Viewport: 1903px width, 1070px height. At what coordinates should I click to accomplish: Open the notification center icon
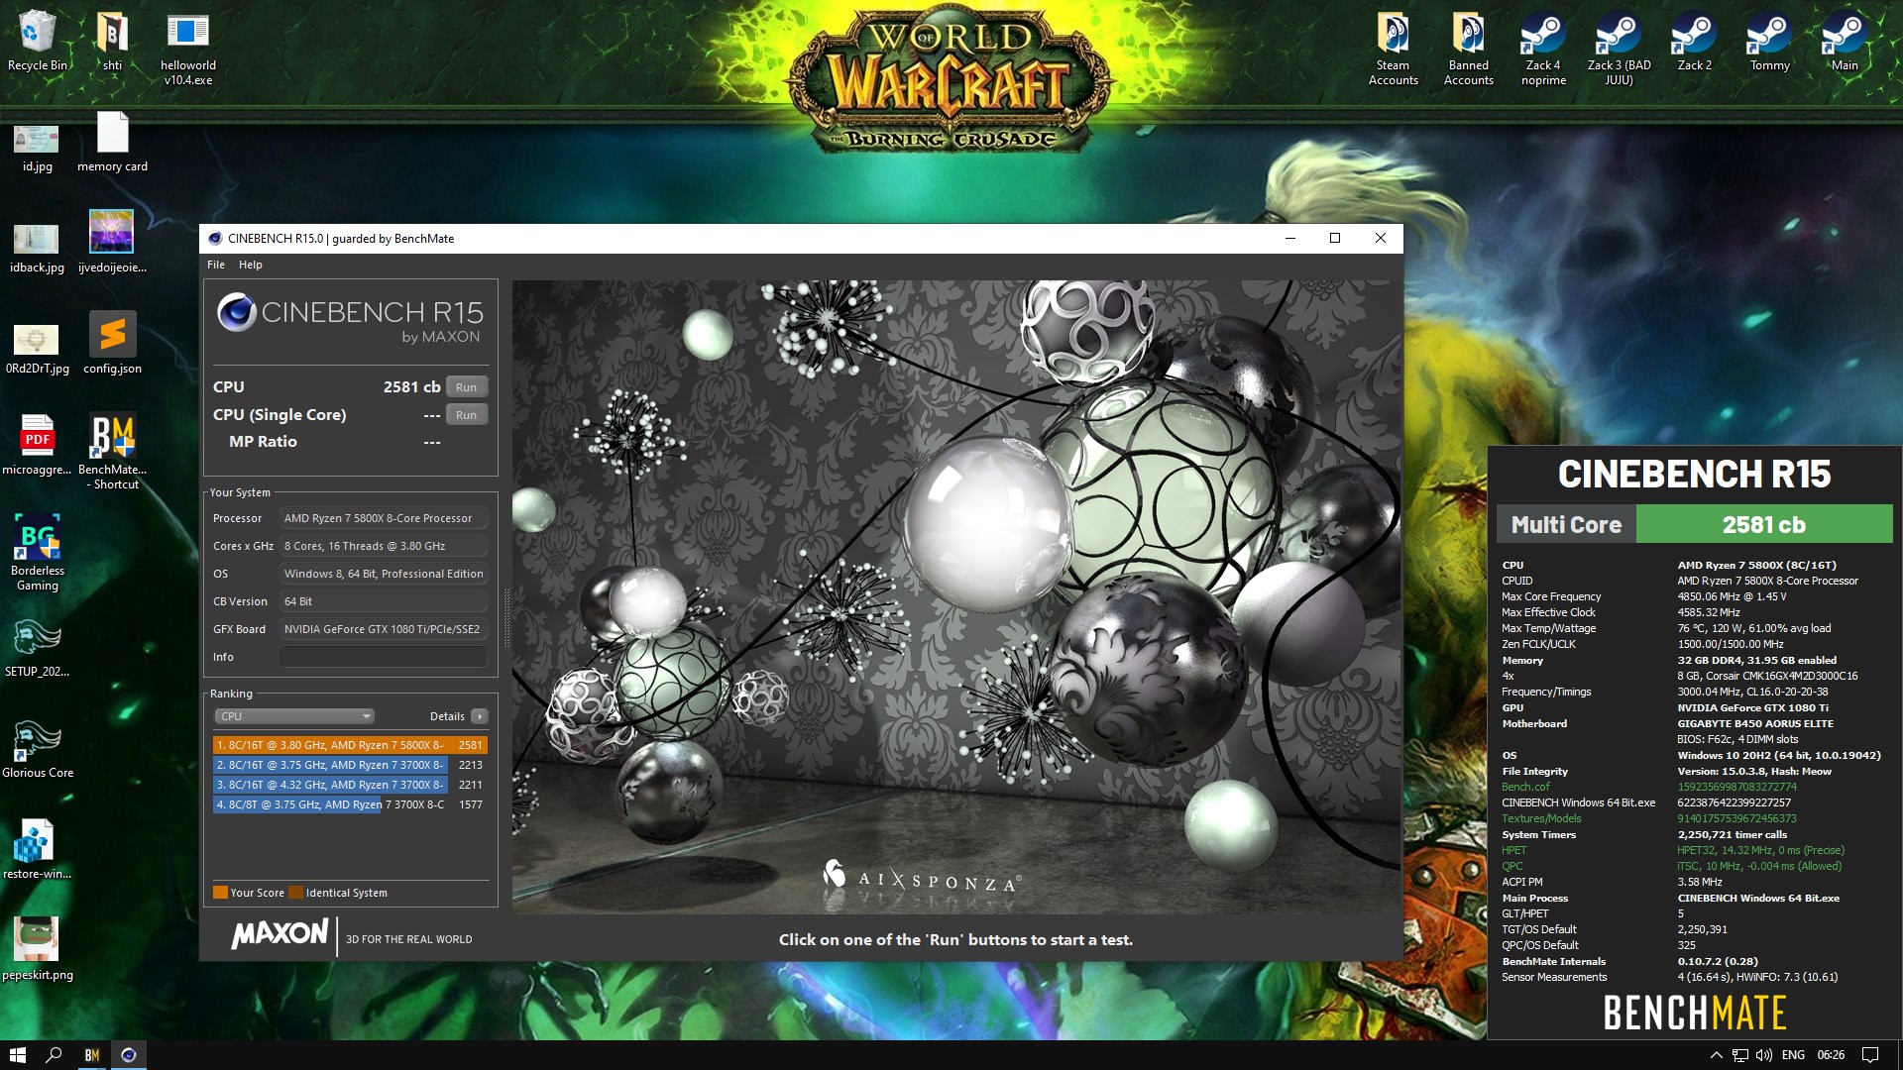pos(1870,1055)
